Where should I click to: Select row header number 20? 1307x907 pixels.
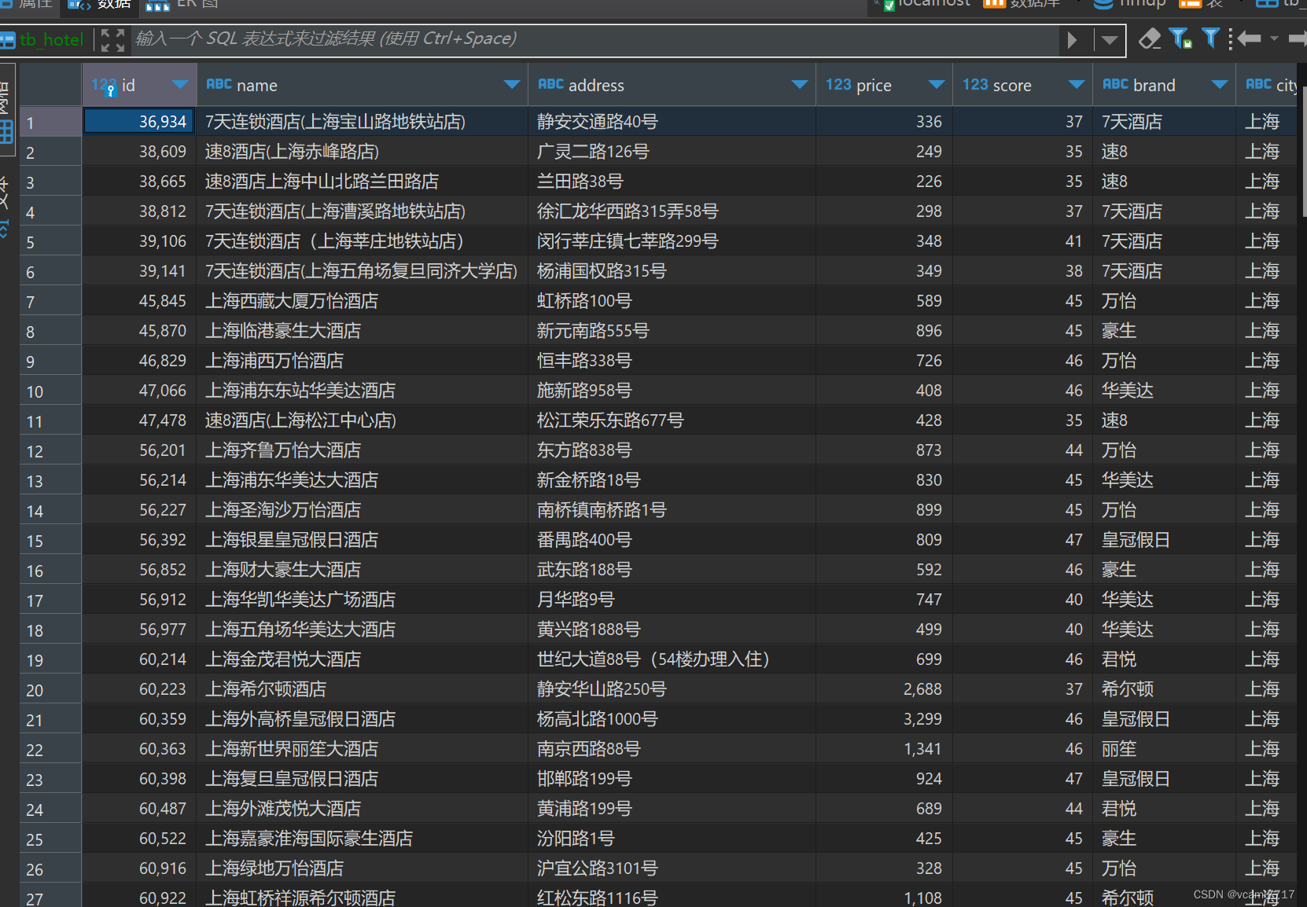[50, 690]
